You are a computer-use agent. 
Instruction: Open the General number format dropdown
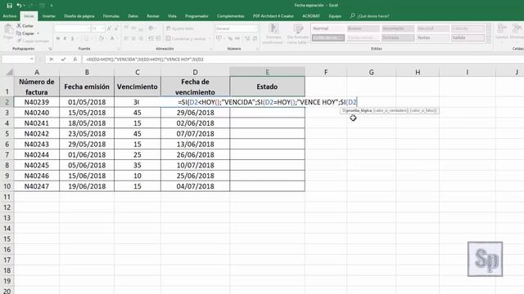point(255,29)
